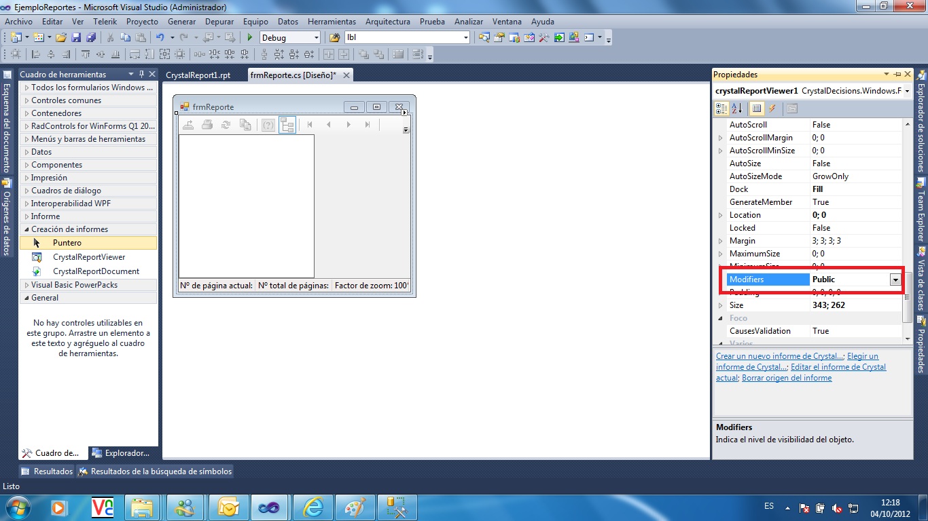Screen dimensions: 928x521
Task: Click the Align Tops layout icon
Action: (x=86, y=54)
